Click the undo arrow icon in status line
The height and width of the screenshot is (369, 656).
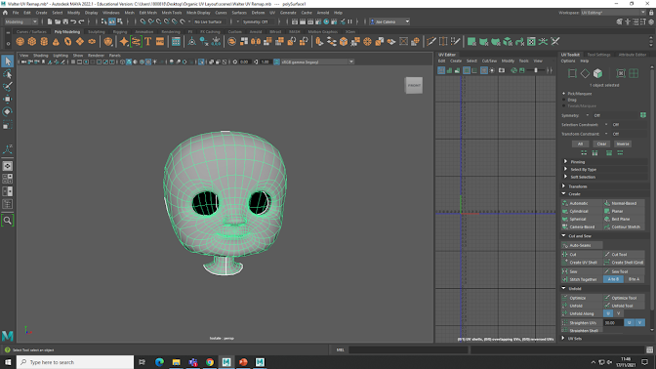[73, 21]
